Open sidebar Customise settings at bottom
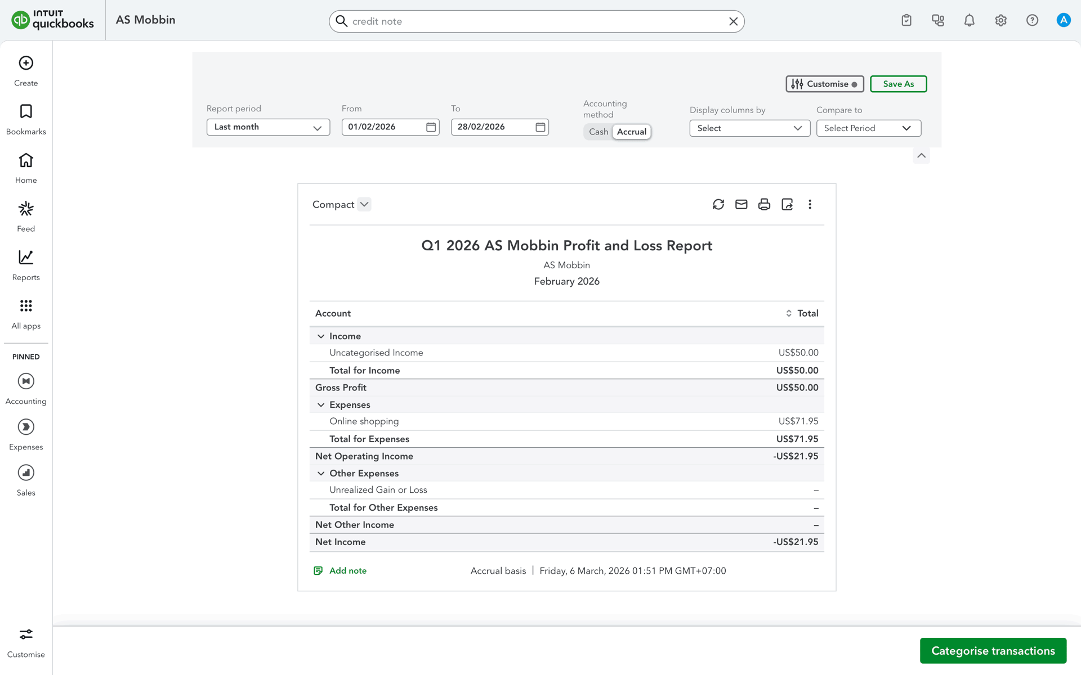This screenshot has width=1081, height=675. pyautogui.click(x=26, y=643)
